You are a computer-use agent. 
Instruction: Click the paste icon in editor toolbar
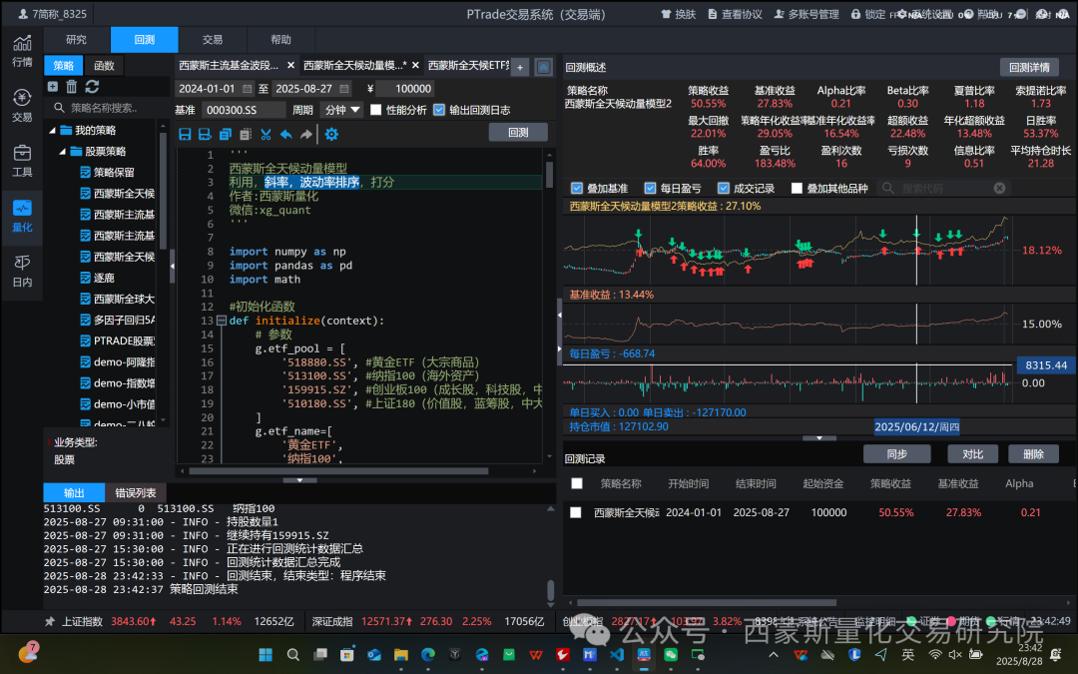tap(246, 134)
